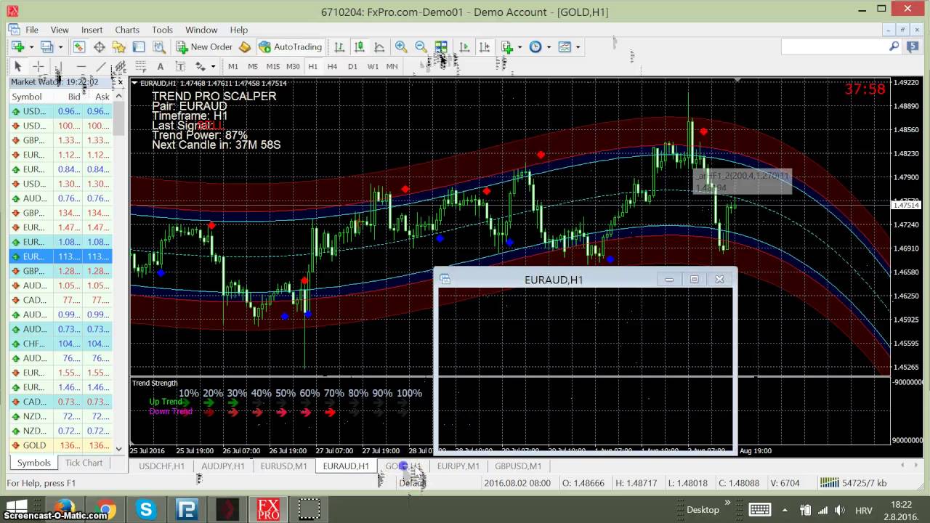The image size is (930, 523).
Task: Open the FxPro taskbar icon
Action: [x=268, y=509]
